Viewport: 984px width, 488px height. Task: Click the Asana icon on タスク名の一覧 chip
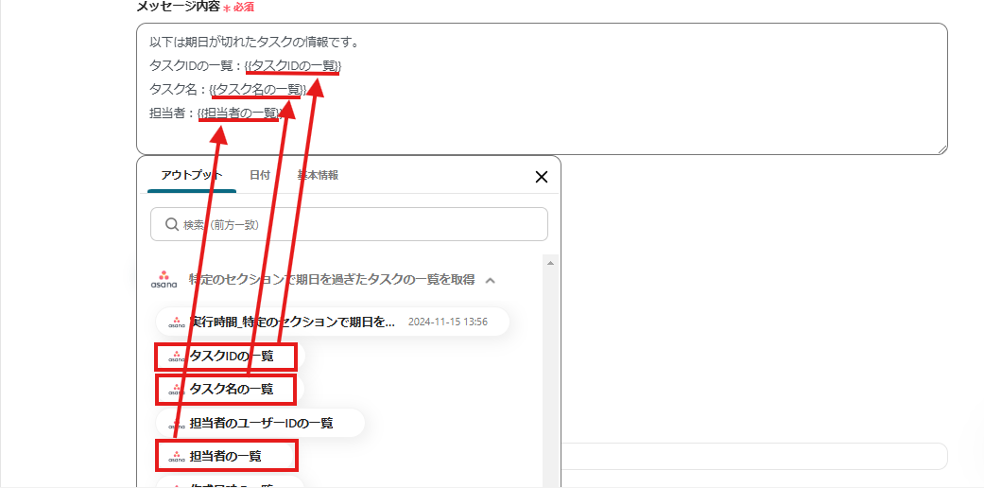[x=177, y=390]
